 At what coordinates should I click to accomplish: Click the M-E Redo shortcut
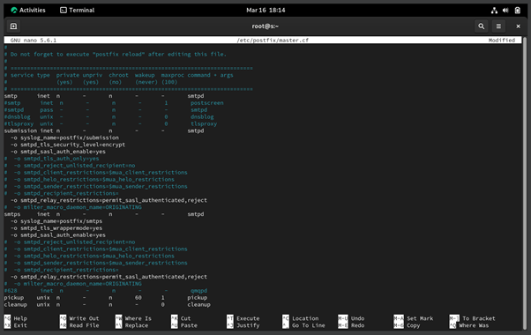tap(351, 325)
